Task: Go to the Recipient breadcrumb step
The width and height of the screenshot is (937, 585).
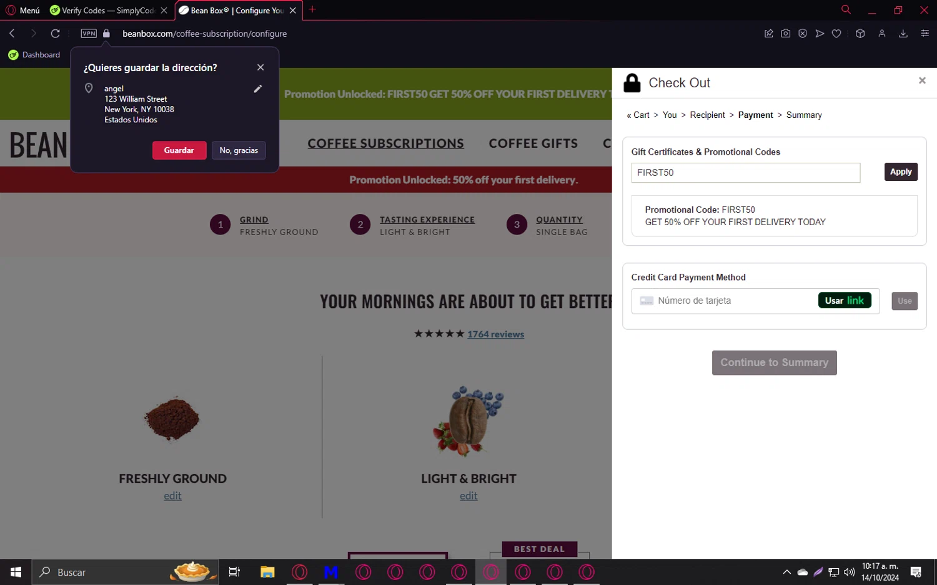Action: (x=707, y=115)
